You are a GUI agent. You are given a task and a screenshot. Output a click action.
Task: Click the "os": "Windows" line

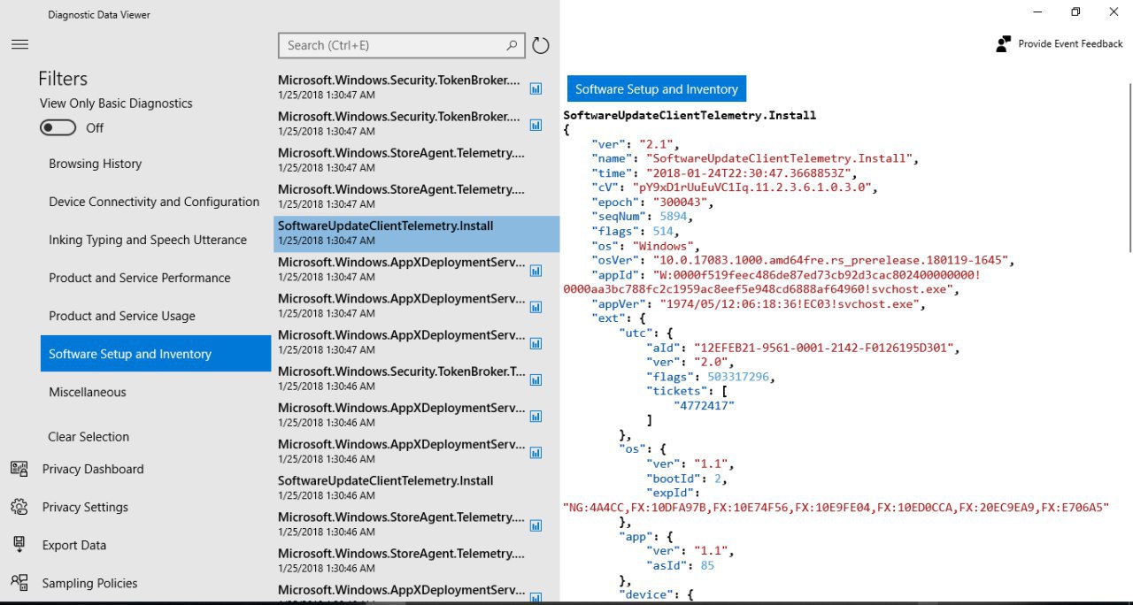645,245
